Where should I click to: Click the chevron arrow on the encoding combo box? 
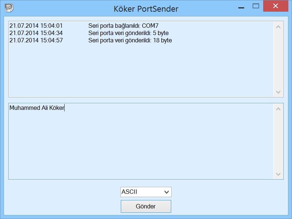pos(167,192)
